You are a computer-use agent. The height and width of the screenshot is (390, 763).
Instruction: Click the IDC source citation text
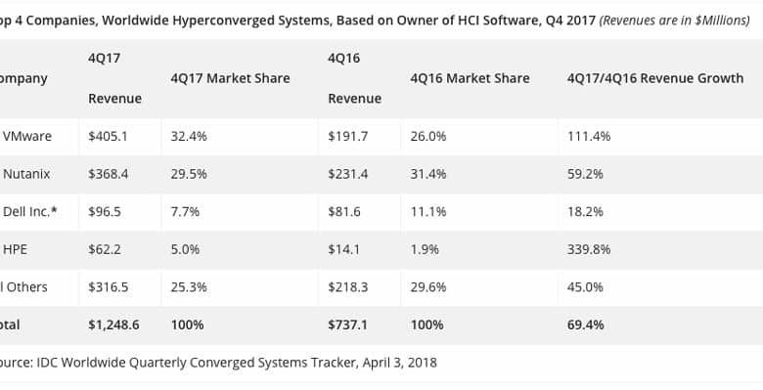point(218,363)
